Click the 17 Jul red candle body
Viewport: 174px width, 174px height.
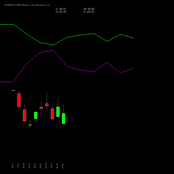(19, 100)
